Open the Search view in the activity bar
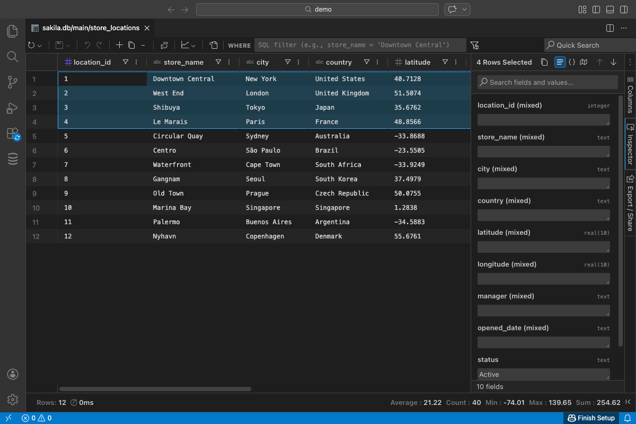Viewport: 636px width, 424px height. (12, 57)
